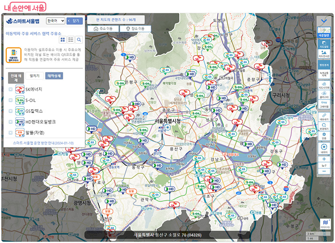The image size is (335, 243).
Task: Click the SK에너지 brand legend icon
Action: (x=20, y=89)
